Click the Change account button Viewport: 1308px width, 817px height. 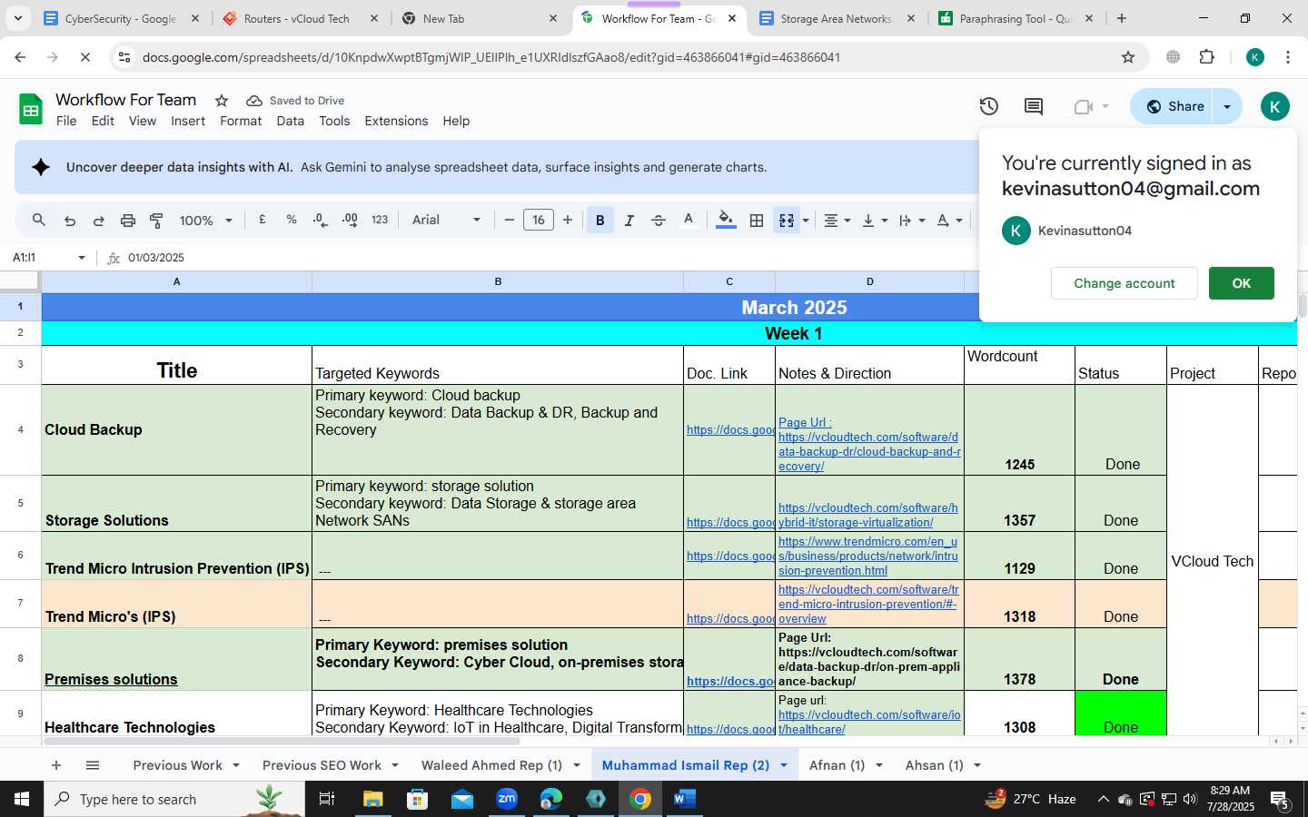(x=1124, y=283)
